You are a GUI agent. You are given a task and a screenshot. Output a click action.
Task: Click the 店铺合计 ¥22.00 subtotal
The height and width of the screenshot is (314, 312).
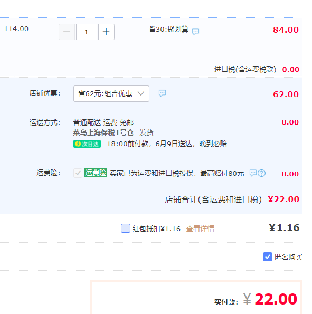click(283, 199)
